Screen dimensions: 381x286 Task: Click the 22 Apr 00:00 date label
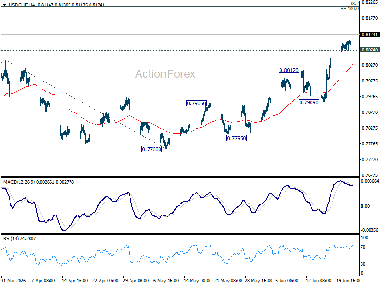105,281
